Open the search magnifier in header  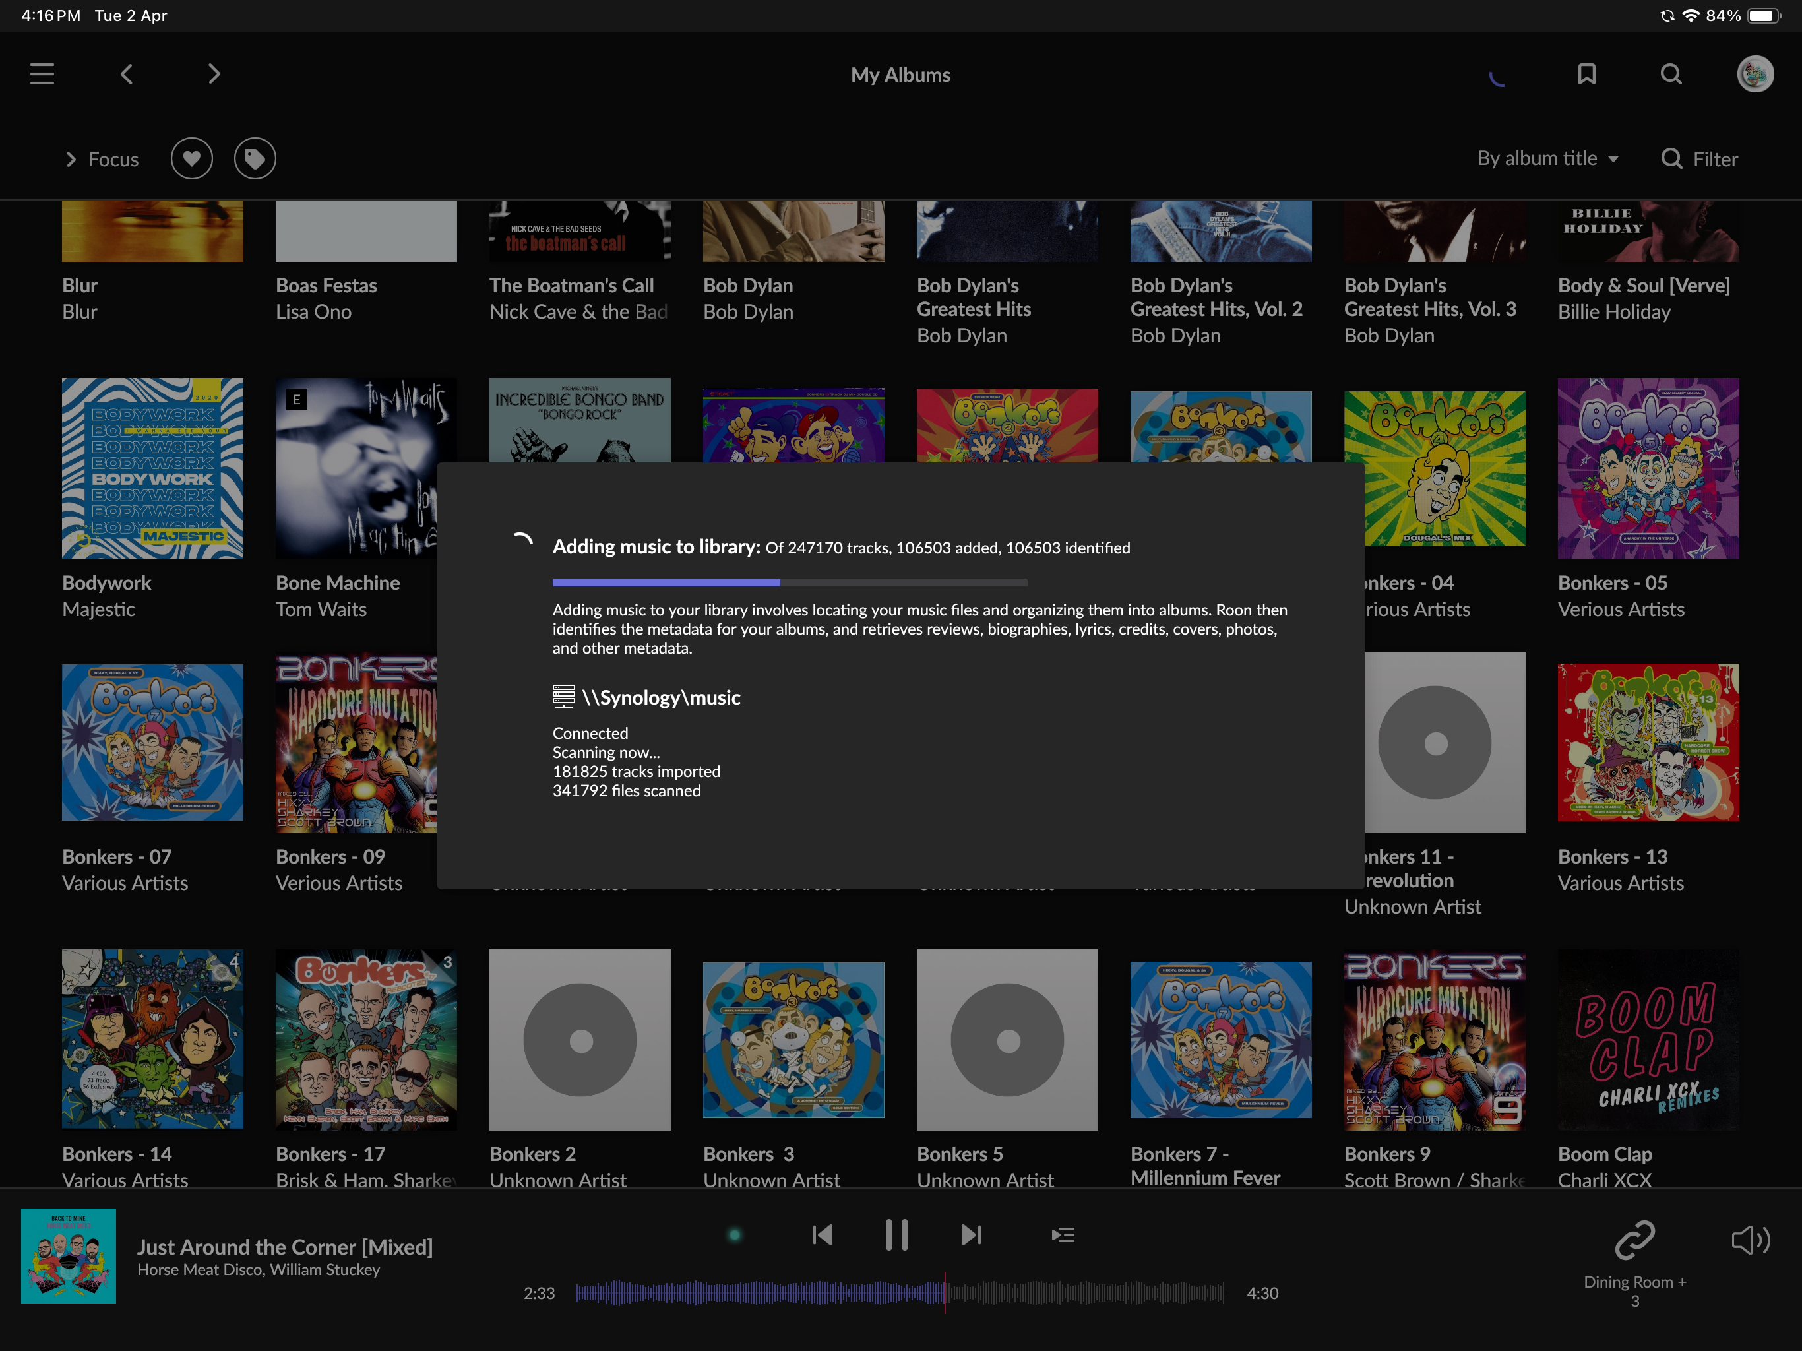(x=1671, y=74)
